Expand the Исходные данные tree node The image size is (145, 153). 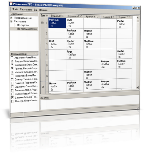coord(11,18)
